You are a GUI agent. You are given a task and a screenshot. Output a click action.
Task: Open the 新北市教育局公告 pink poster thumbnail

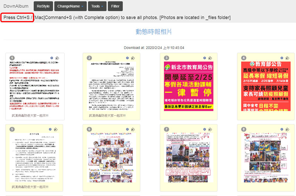click(x=189, y=86)
